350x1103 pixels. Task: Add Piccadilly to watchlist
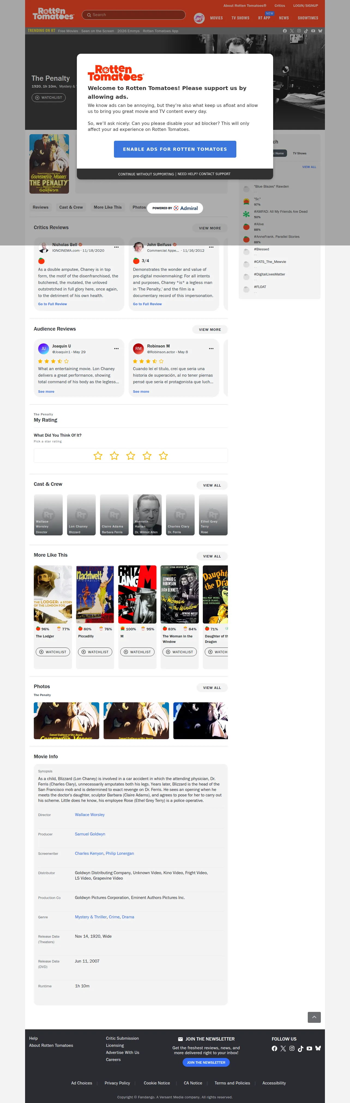(95, 652)
